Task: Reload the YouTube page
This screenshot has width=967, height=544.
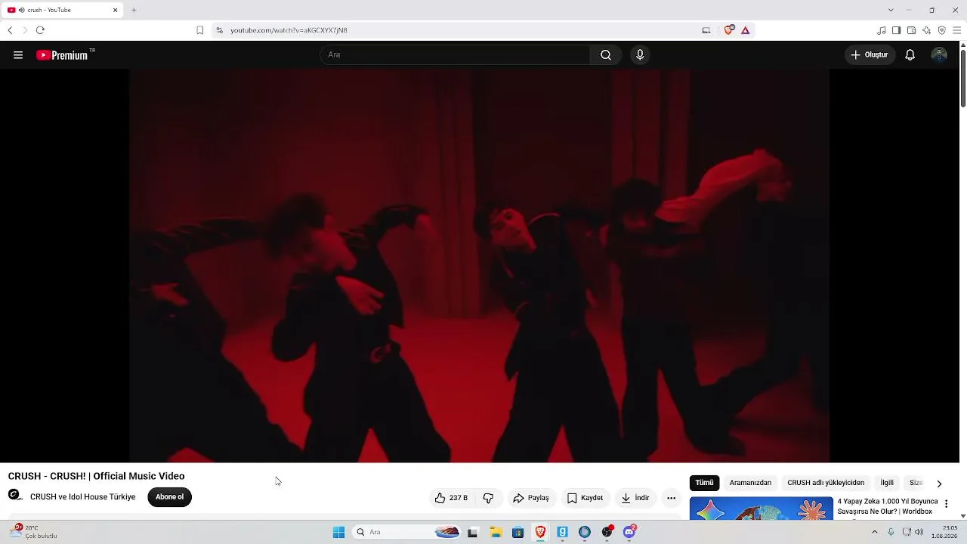Action: pyautogui.click(x=40, y=30)
